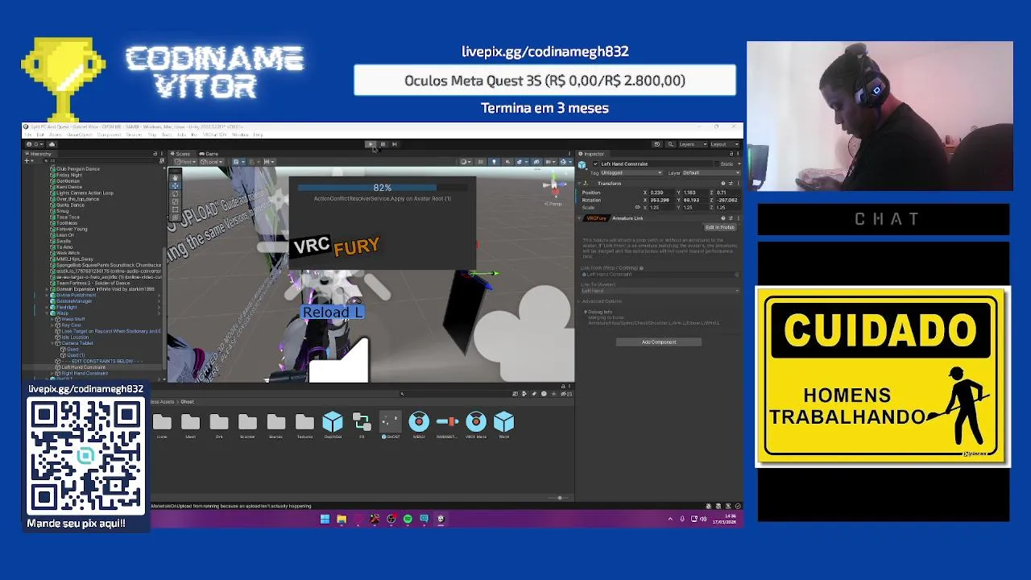
Task: Select the Hand view tool
Action: coord(175,177)
